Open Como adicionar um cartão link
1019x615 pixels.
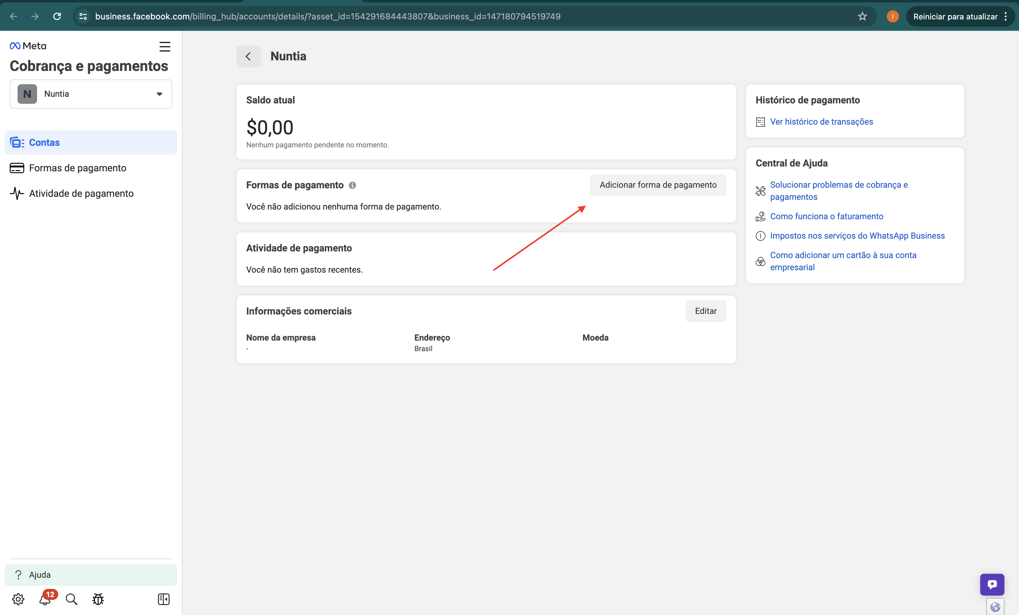click(843, 261)
